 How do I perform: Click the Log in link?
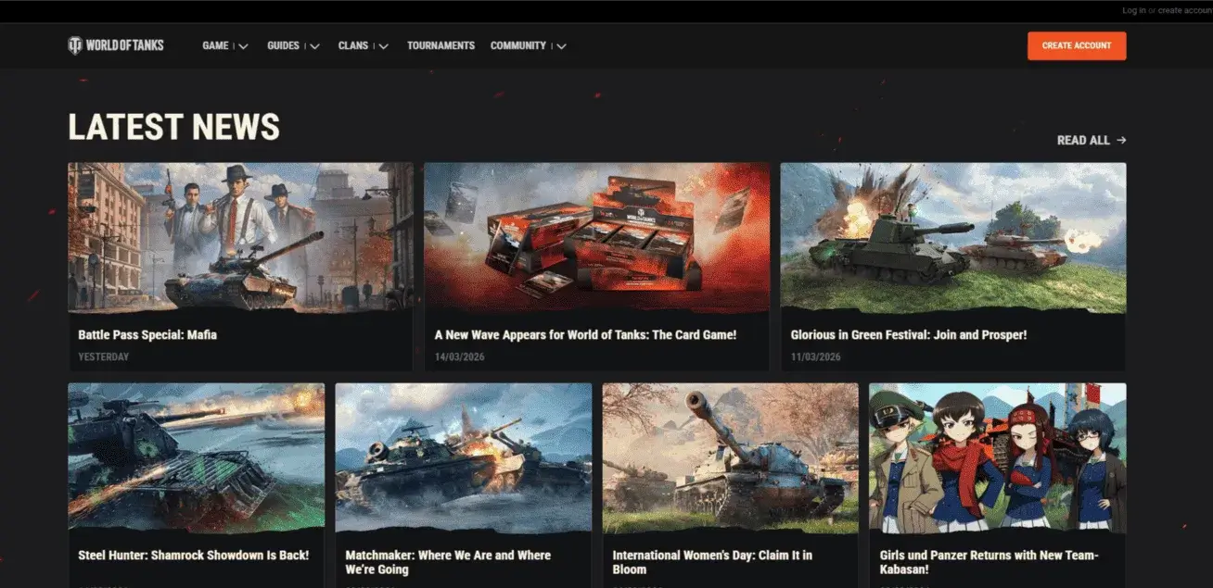[1133, 10]
